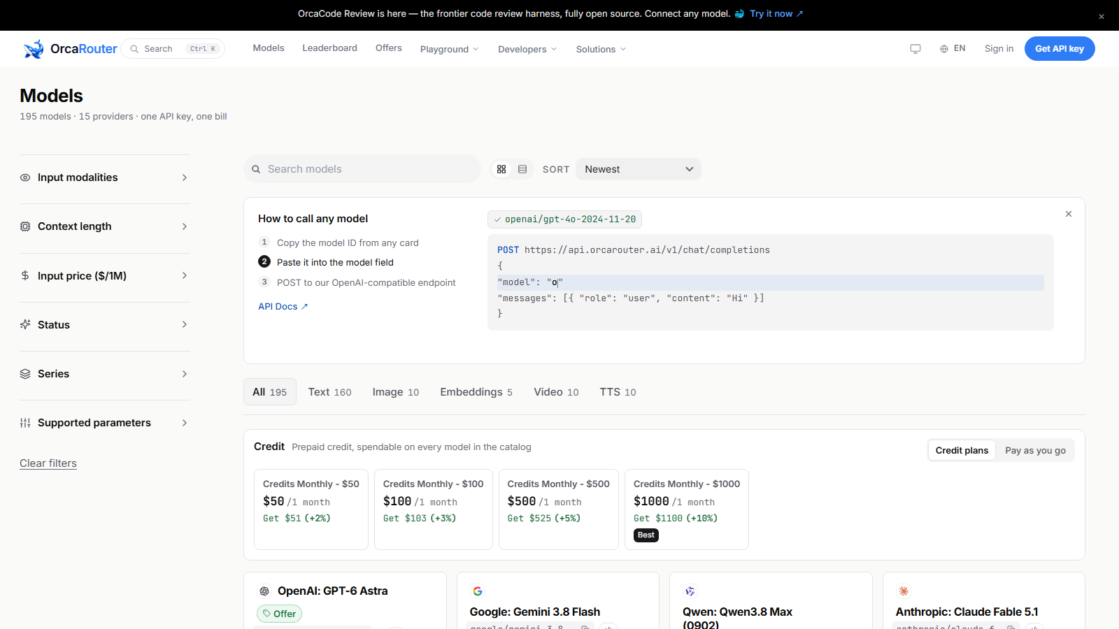Select the Credits Monthly - $50 plan card
This screenshot has width=1119, height=629.
pos(311,509)
